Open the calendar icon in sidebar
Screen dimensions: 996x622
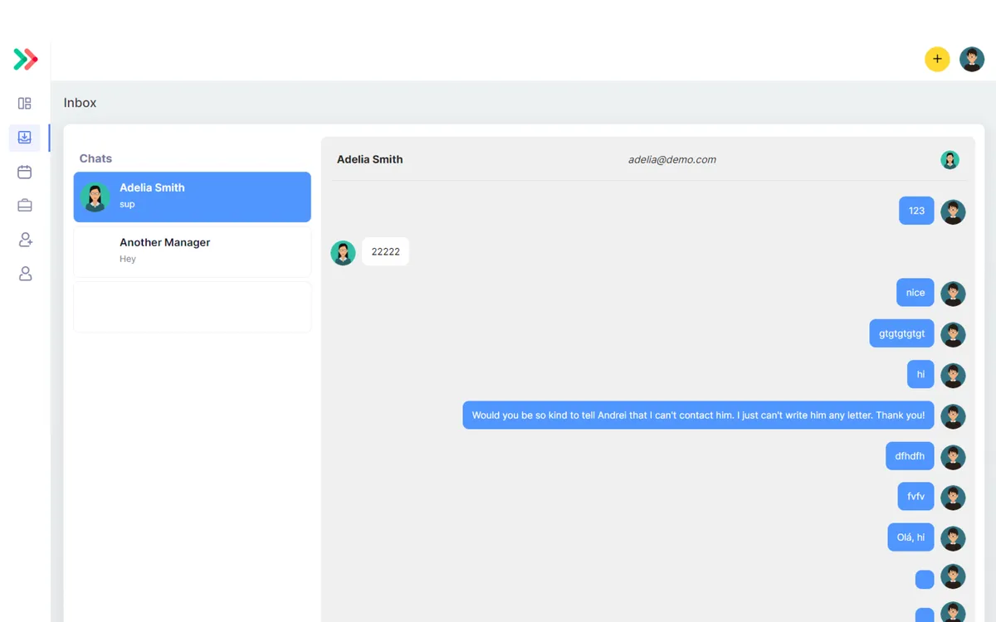[25, 172]
